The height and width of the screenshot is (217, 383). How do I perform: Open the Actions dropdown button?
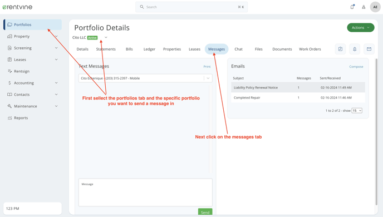pos(361,28)
